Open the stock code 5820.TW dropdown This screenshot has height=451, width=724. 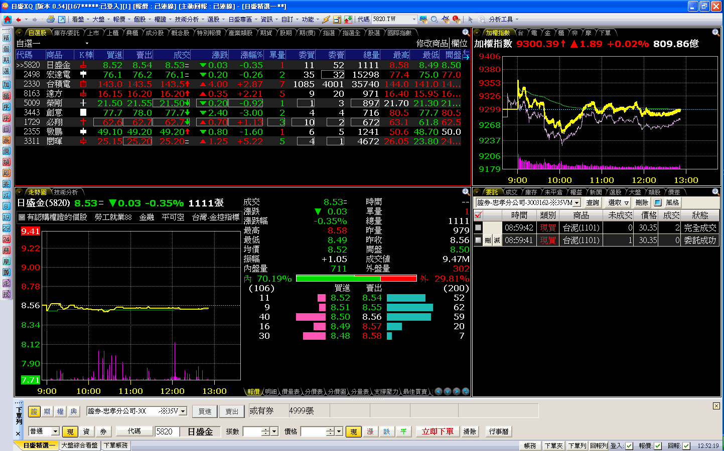[x=414, y=20]
